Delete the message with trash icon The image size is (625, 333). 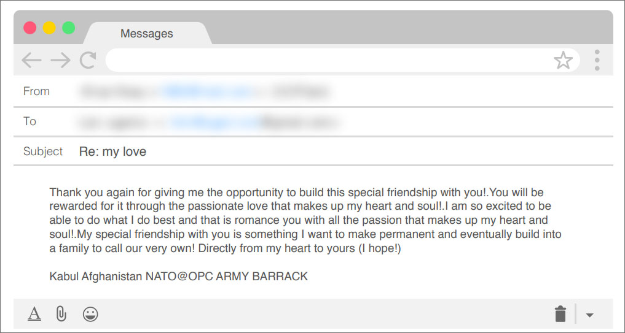pos(560,313)
